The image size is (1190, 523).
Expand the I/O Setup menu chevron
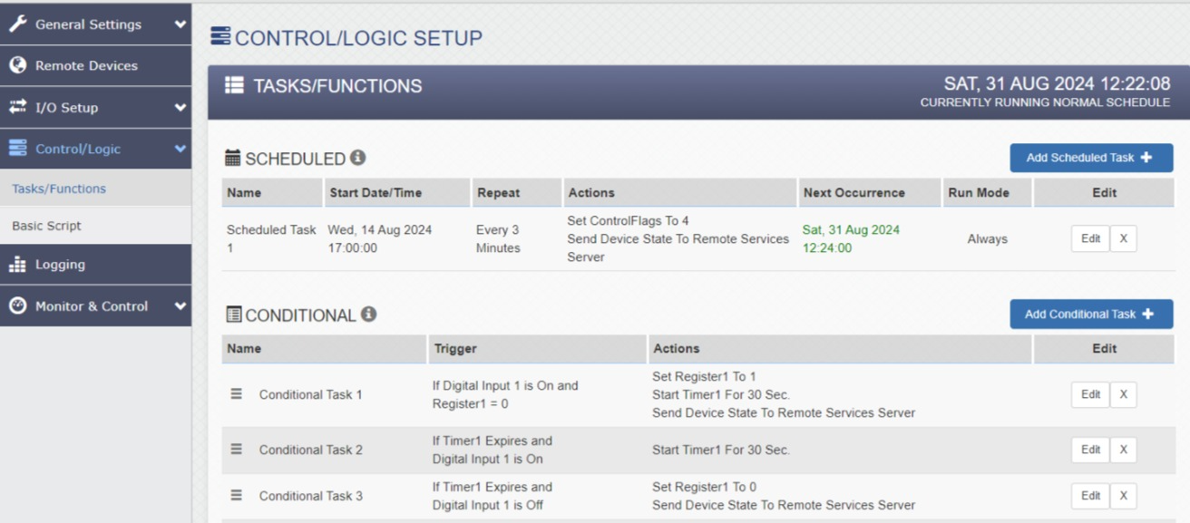click(x=180, y=107)
